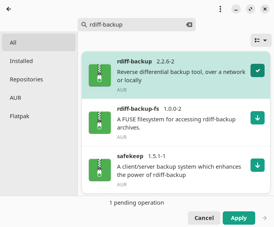Click the safekeep package icon
The width and height of the screenshot is (274, 227).
(x=100, y=170)
